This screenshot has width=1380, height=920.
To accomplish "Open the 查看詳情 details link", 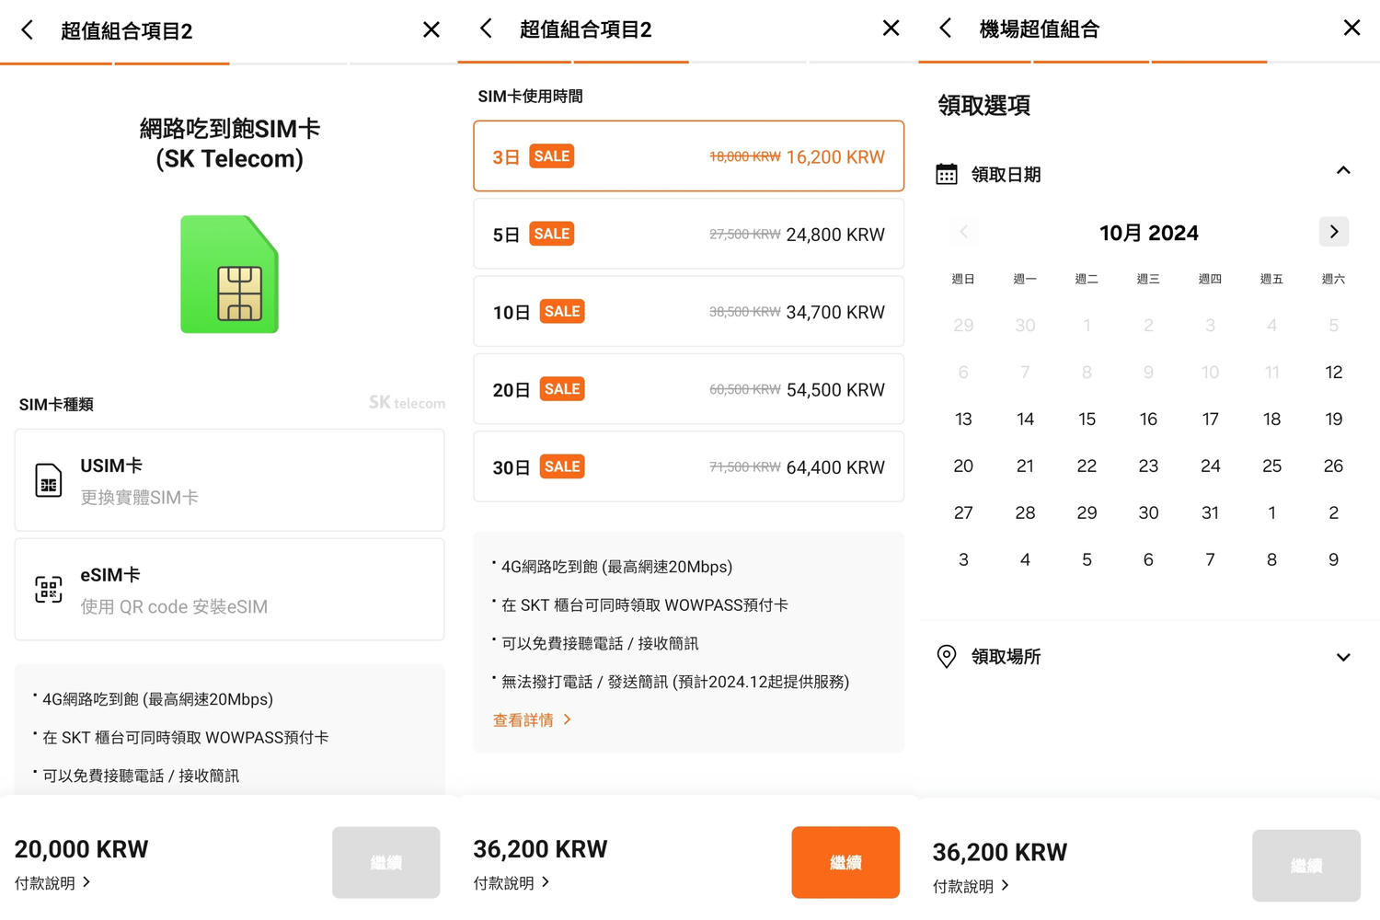I will click(532, 720).
